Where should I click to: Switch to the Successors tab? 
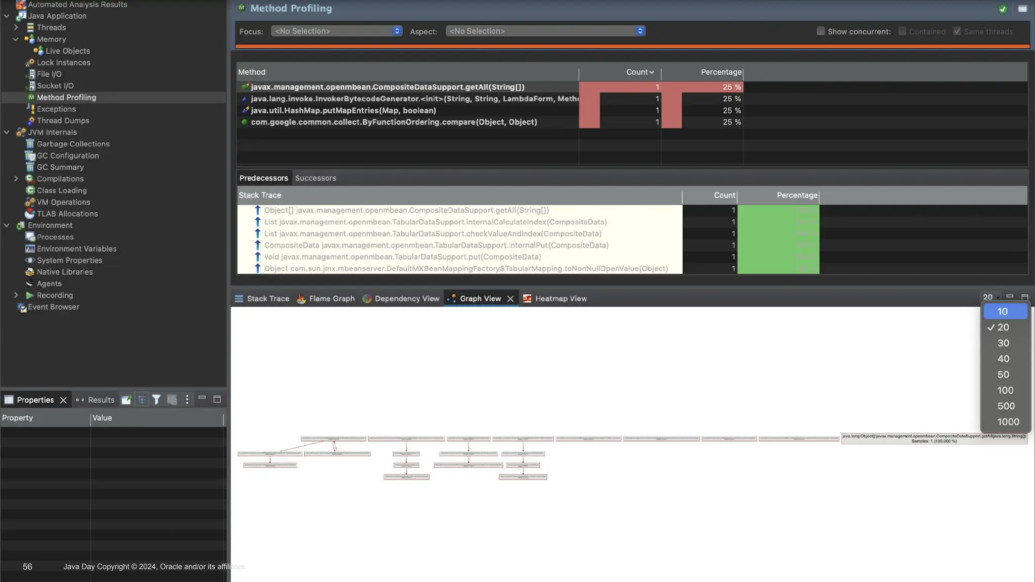click(315, 178)
